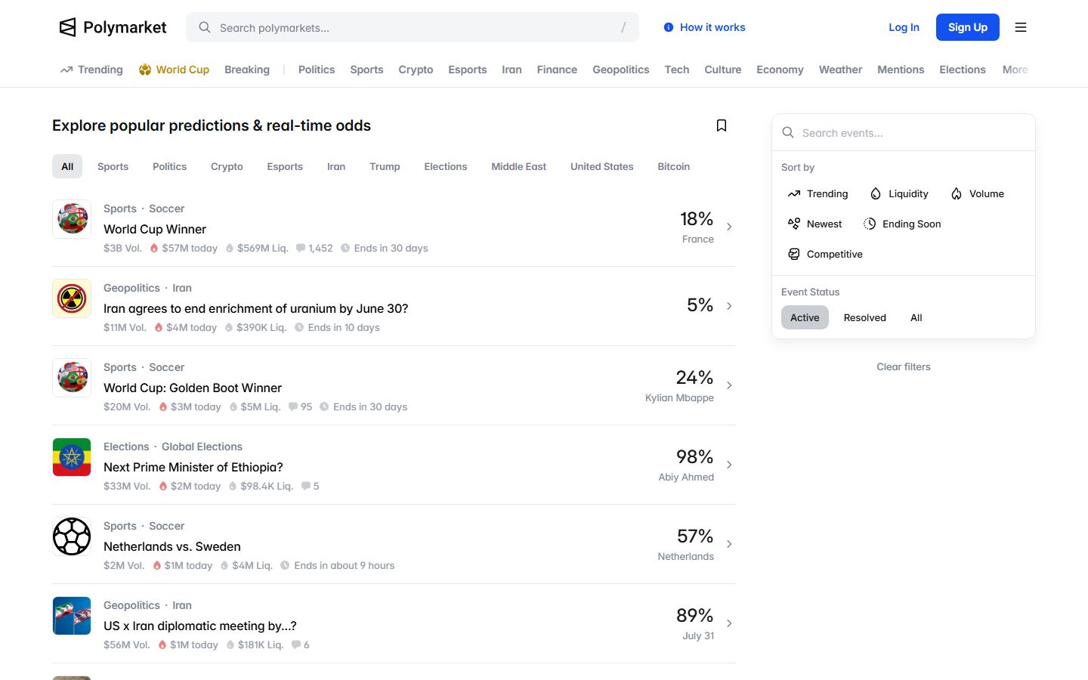Click the World Cup trophy icon
Screen dimensions: 1088x680
click(145, 70)
